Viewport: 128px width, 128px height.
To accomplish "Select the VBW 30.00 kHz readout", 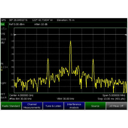I will coord(65,99).
